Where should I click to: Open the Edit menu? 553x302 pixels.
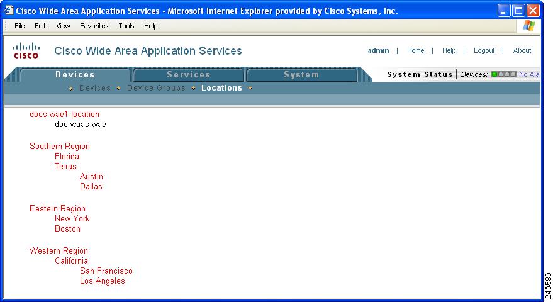tap(40, 26)
